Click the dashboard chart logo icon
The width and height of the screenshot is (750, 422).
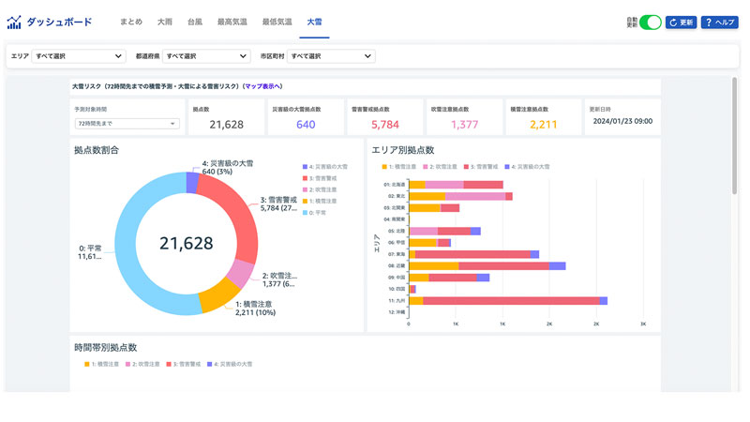point(14,22)
